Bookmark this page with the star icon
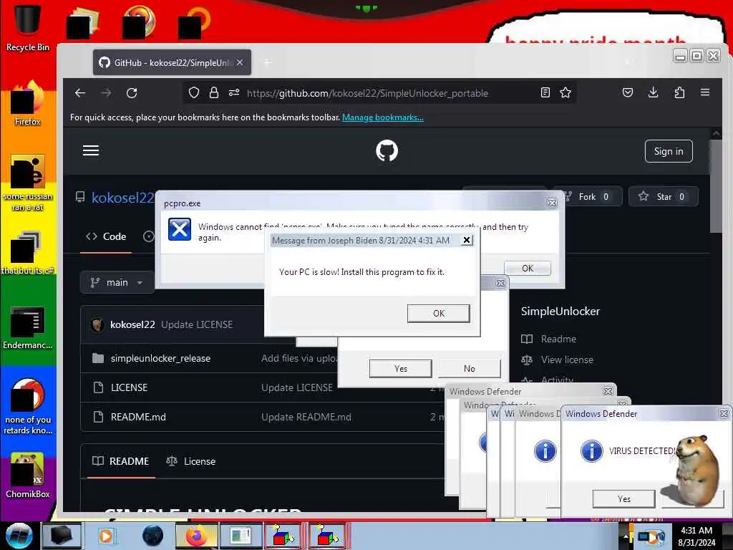This screenshot has width=733, height=550. click(x=565, y=92)
